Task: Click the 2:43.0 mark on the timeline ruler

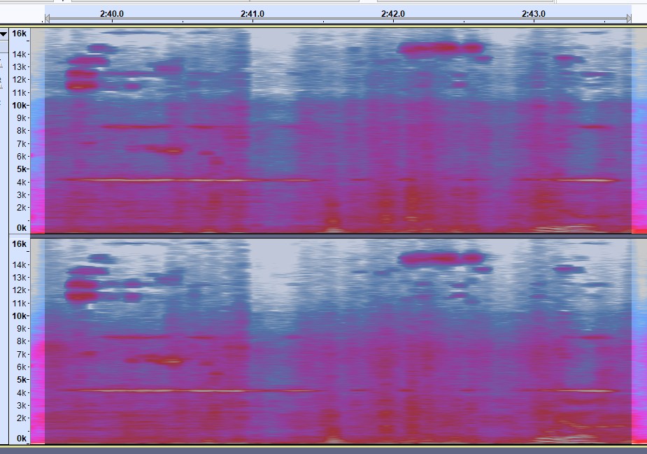Action: click(x=534, y=13)
